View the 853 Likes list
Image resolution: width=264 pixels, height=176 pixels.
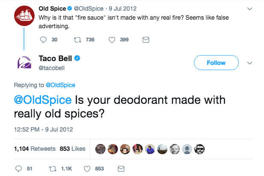pos(72,149)
